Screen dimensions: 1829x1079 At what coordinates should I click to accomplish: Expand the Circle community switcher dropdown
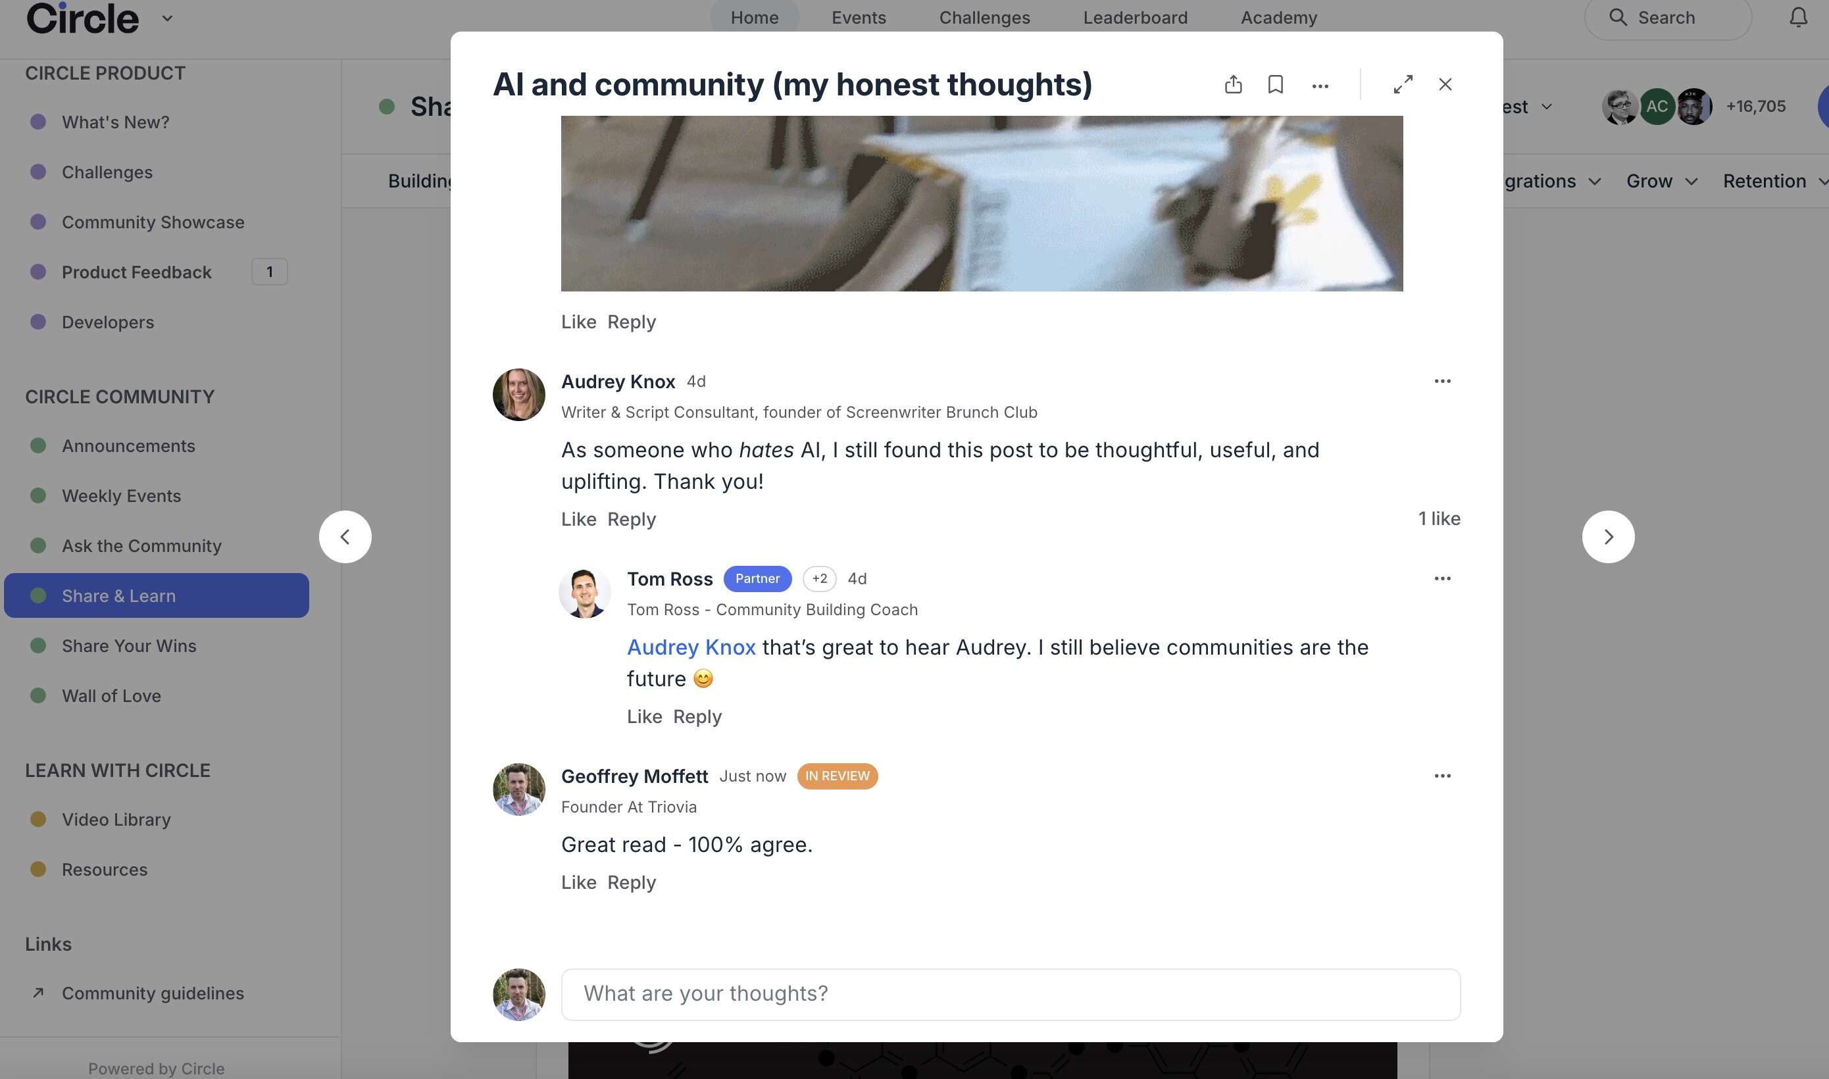tap(167, 18)
